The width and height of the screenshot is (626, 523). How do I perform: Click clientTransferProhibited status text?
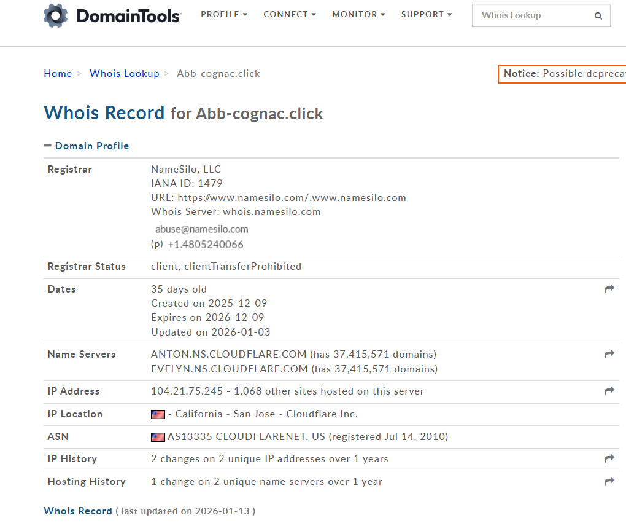click(243, 266)
